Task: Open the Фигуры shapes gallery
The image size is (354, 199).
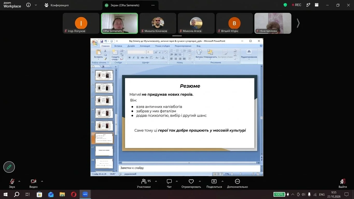Action: tap(199, 54)
